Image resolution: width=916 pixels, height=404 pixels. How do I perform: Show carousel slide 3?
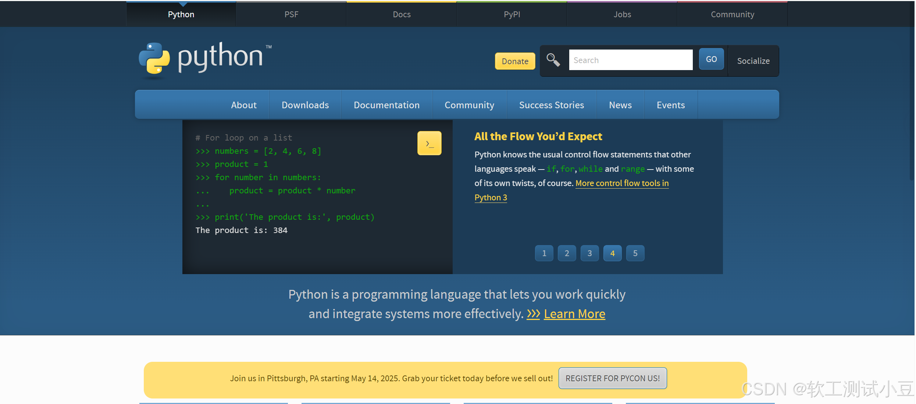(x=589, y=253)
